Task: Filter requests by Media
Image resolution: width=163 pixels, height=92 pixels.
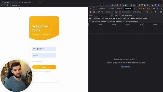Action: click(115, 18)
